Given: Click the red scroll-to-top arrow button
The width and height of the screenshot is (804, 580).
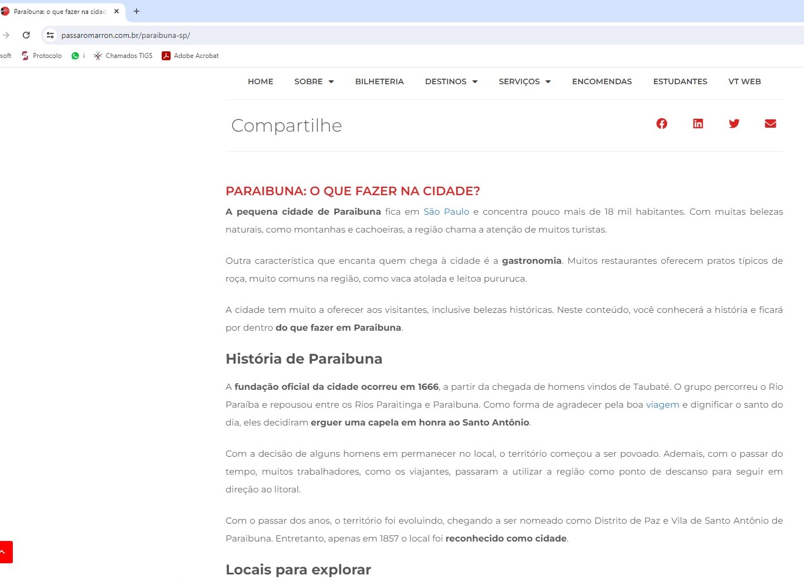Looking at the screenshot, I should [x=5, y=552].
